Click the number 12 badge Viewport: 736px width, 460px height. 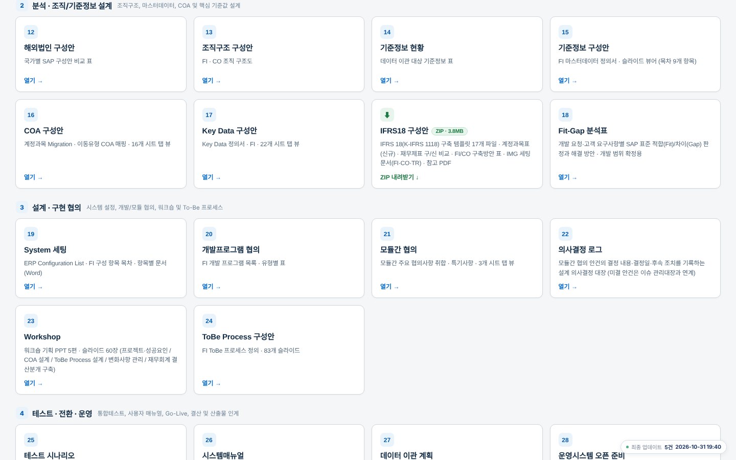[x=31, y=32]
